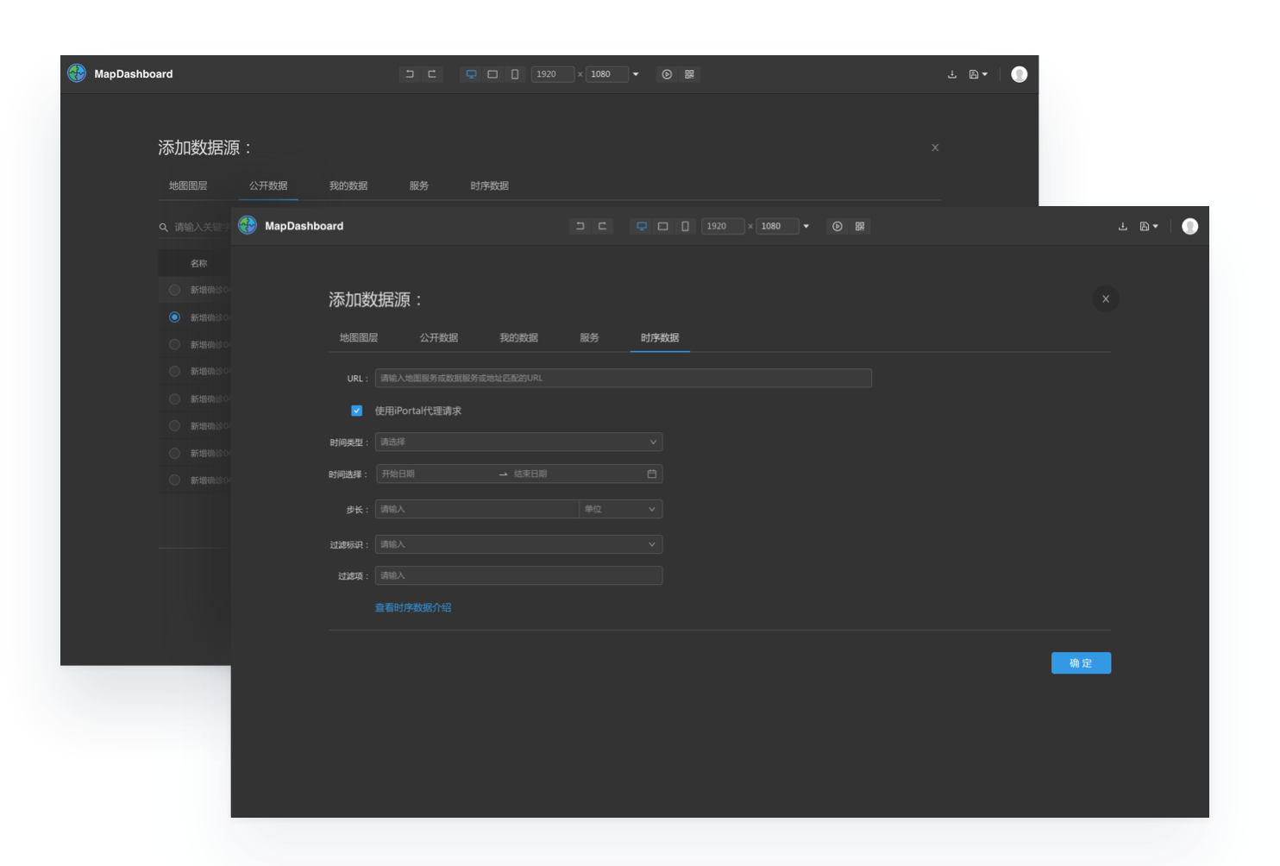The width and height of the screenshot is (1280, 866).
Task: Open the preview play icon
Action: pyautogui.click(x=837, y=226)
